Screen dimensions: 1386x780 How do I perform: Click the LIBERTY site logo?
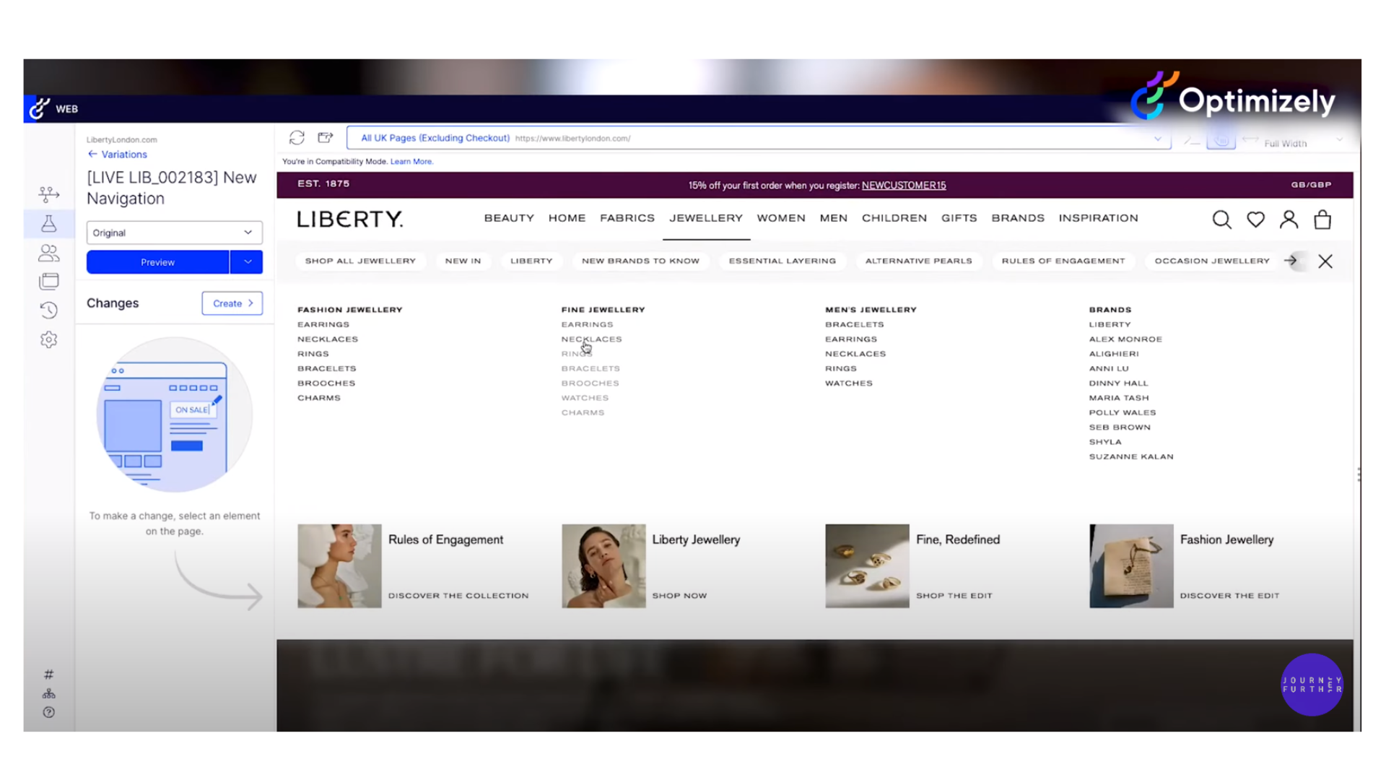coord(350,219)
